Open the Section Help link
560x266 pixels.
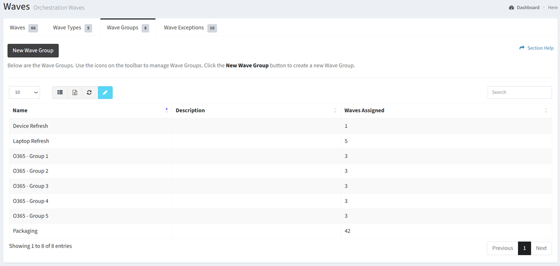pos(540,48)
